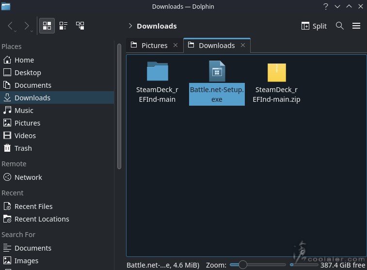Open Trash in Places
Screen dimensions: 367x270
[57, 148]
